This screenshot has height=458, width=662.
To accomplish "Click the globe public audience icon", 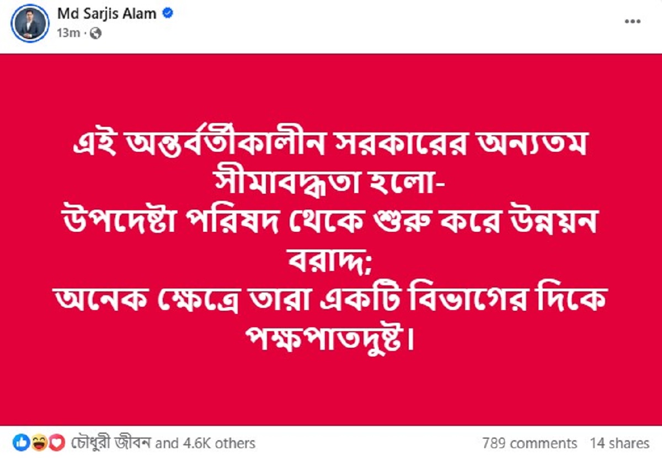I will tap(95, 34).
